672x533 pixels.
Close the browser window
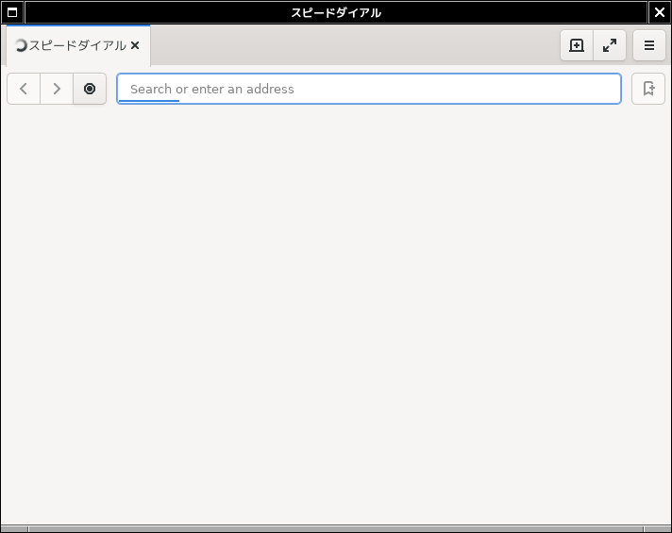point(660,12)
